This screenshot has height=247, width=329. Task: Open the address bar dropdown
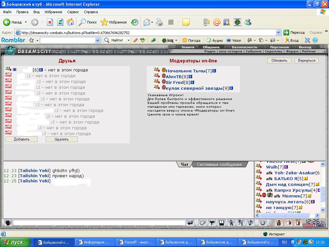pyautogui.click(x=278, y=32)
